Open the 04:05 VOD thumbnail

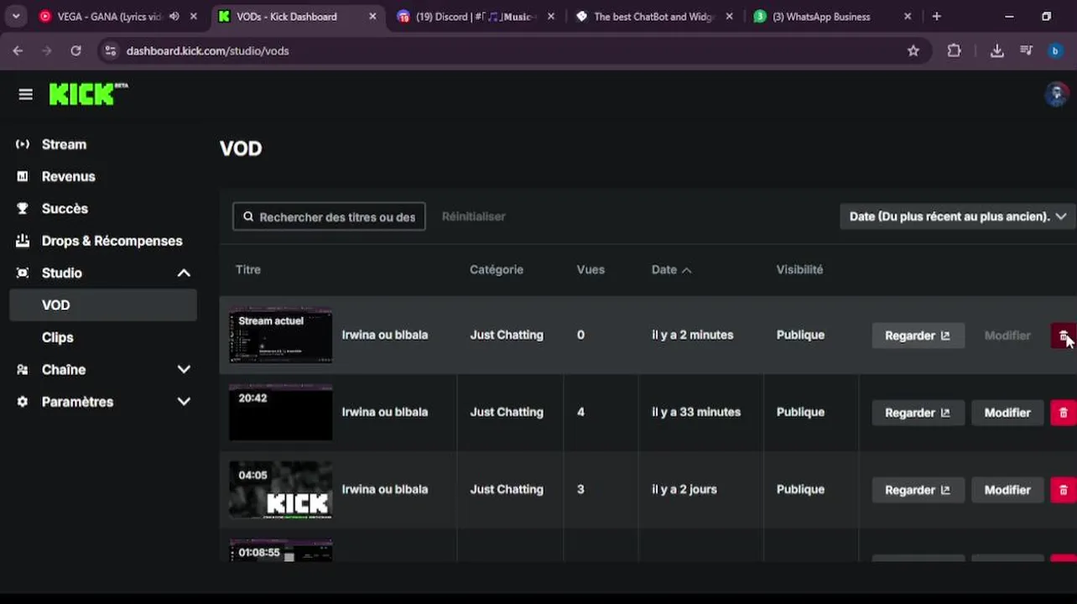[281, 490]
